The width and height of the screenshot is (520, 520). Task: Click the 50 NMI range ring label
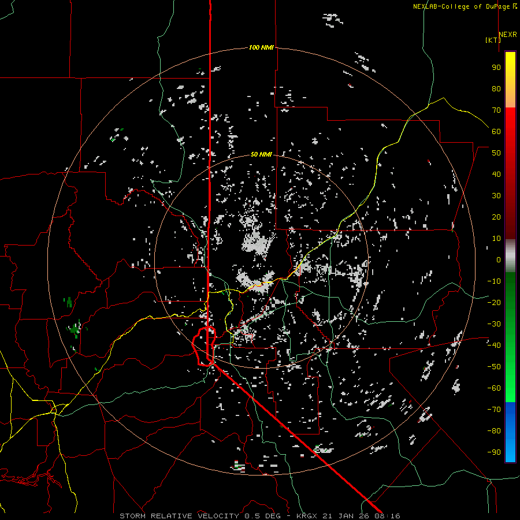(261, 154)
